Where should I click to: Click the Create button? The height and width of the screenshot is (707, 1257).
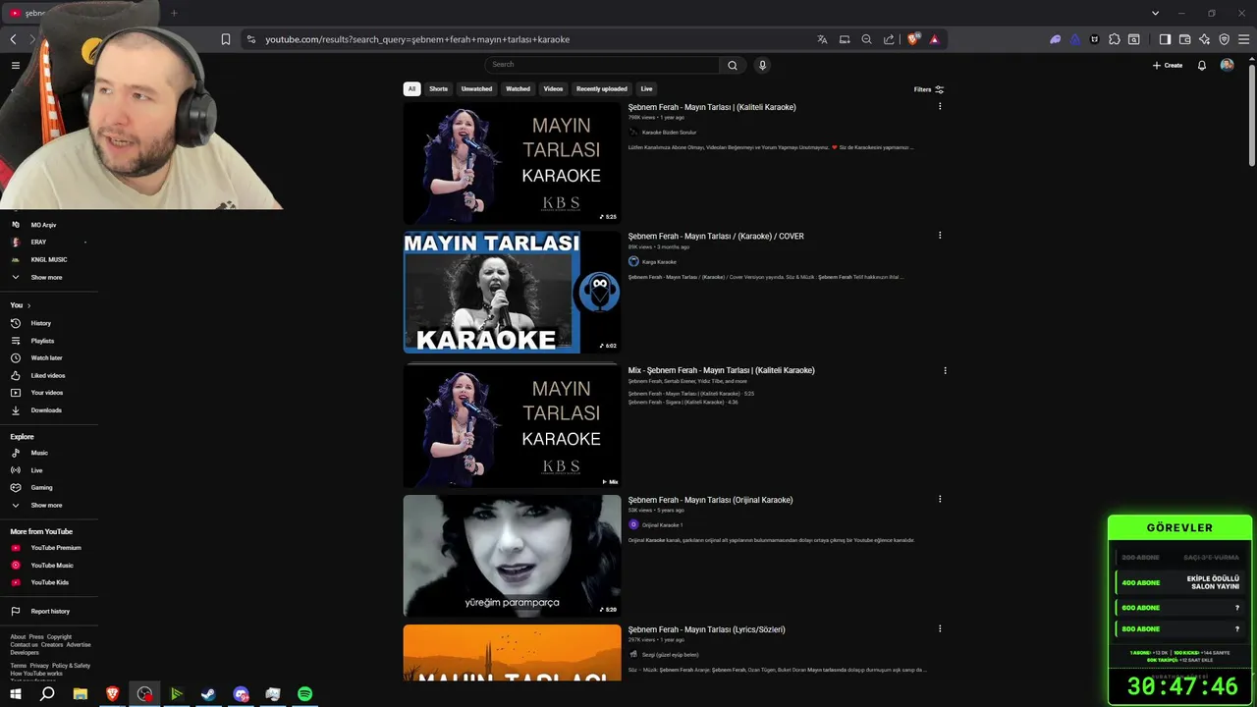click(x=1168, y=65)
